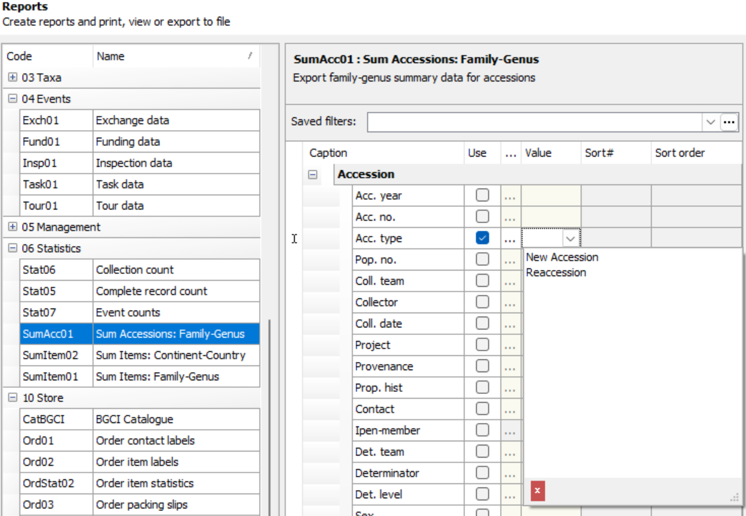
Task: Open ellipsis button for Acc. type row
Action: [x=510, y=239]
